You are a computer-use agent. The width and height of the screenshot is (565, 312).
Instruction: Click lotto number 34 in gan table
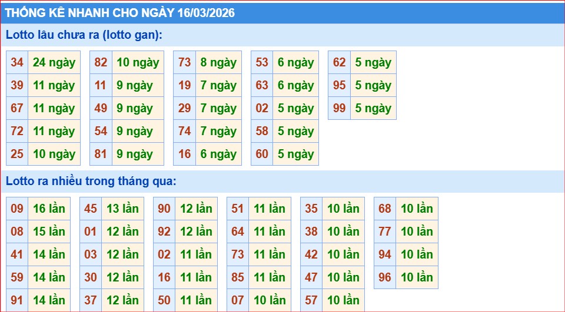click(17, 62)
